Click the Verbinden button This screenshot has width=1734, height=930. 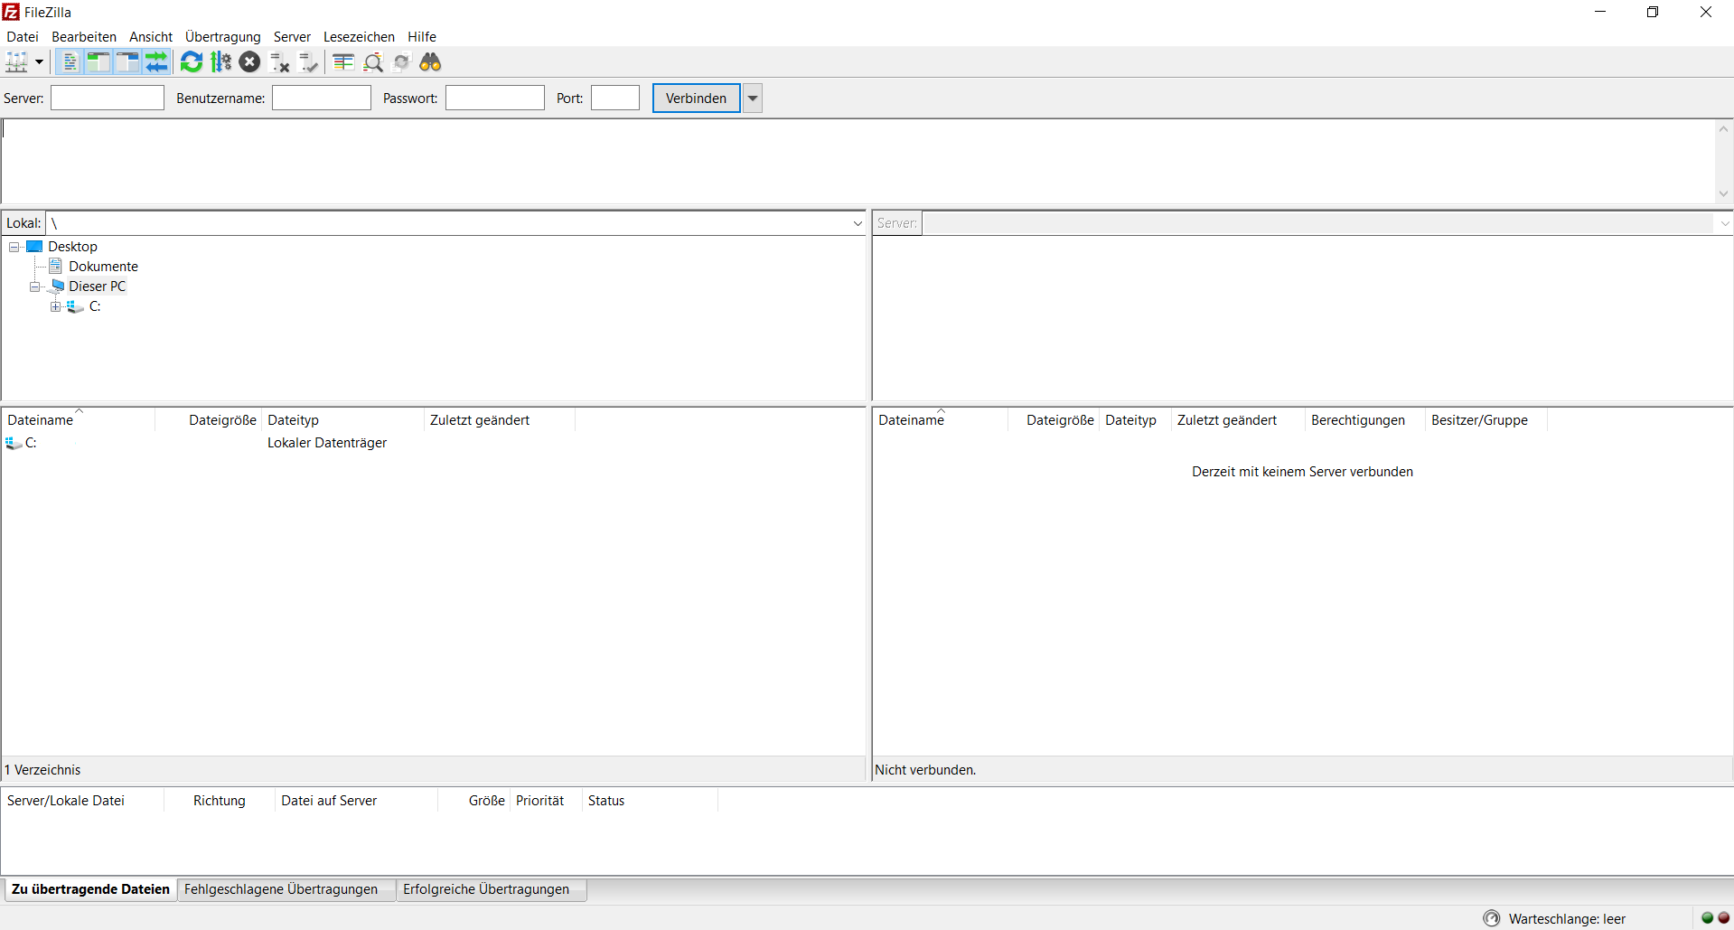(696, 99)
